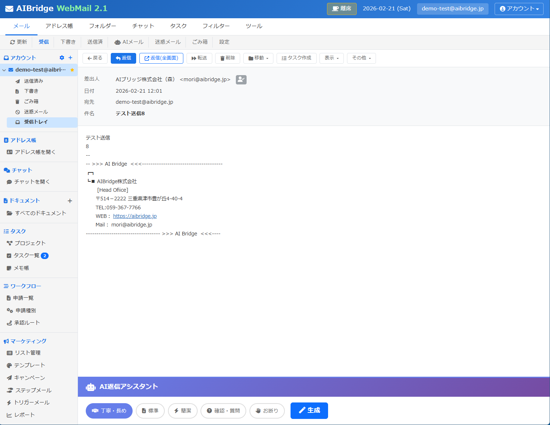Open the アカウント dropdown at top right

pyautogui.click(x=519, y=9)
